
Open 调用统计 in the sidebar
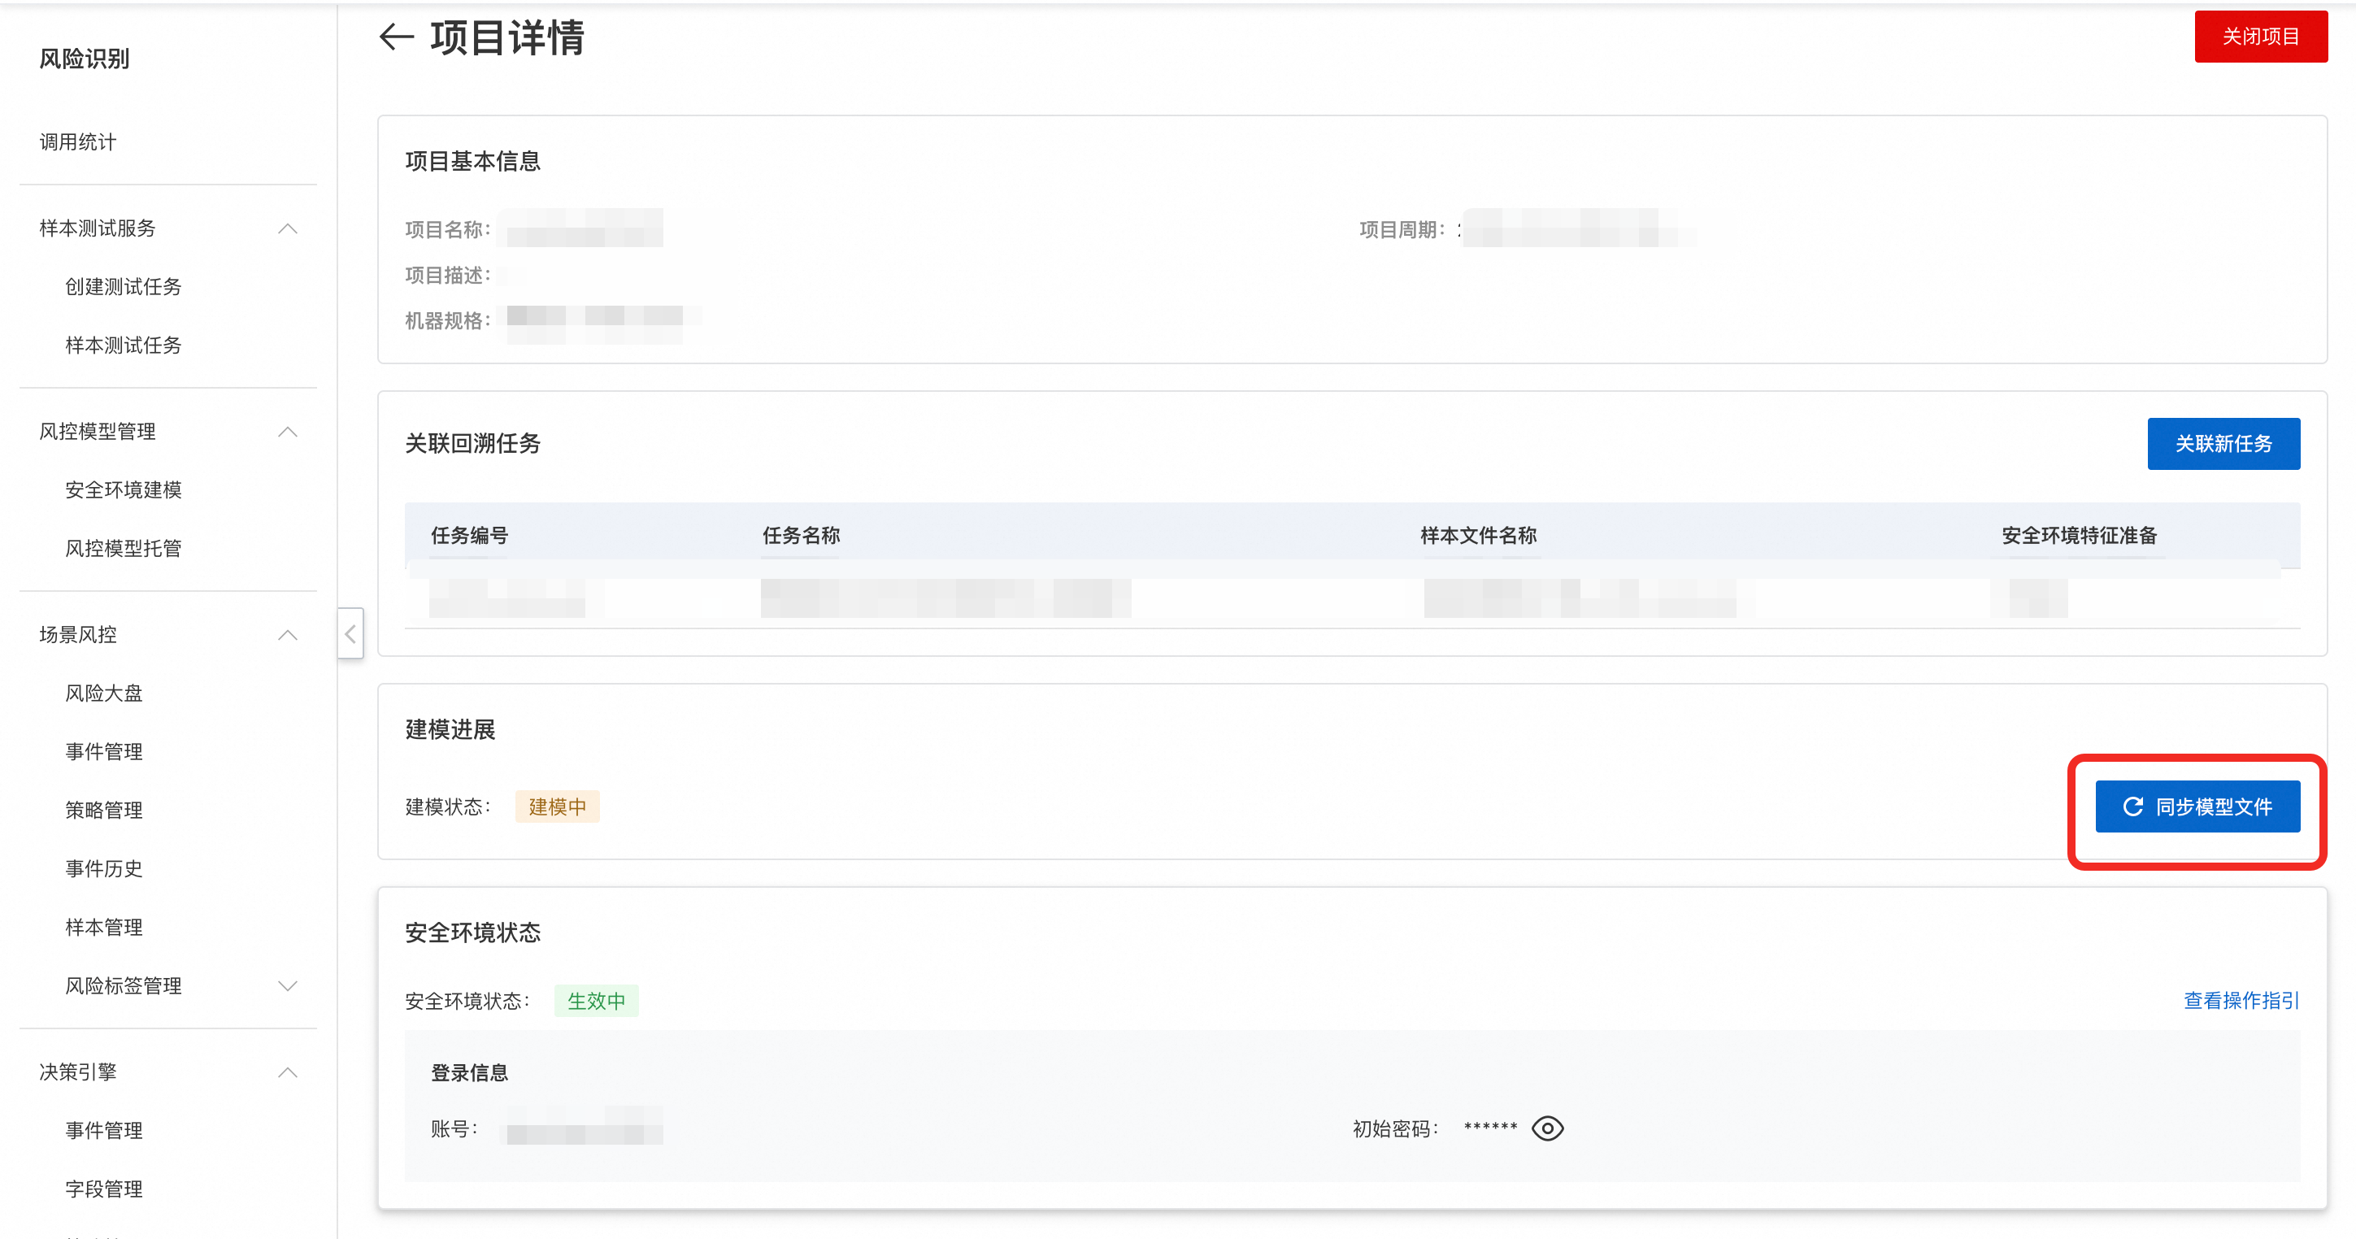tap(78, 141)
